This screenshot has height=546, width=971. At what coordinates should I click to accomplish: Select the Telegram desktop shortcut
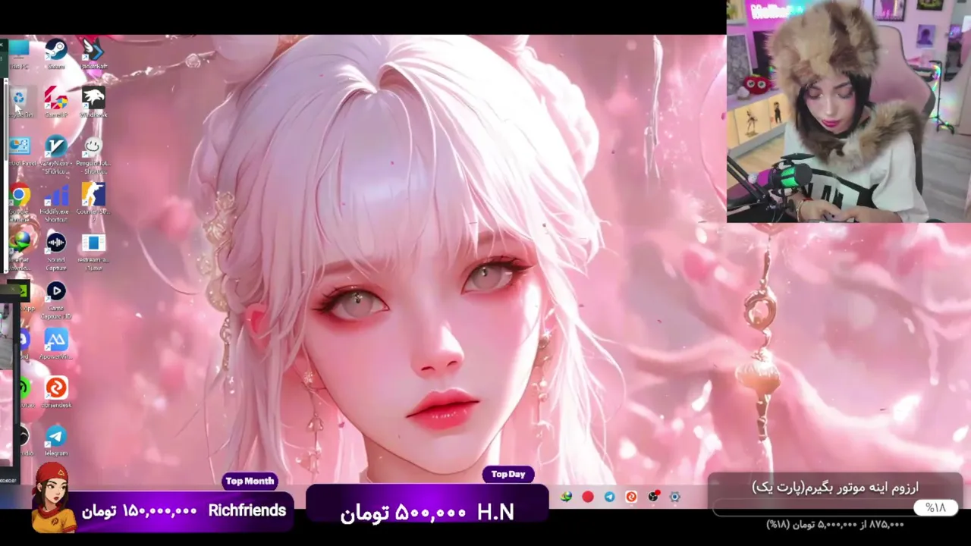pos(55,441)
